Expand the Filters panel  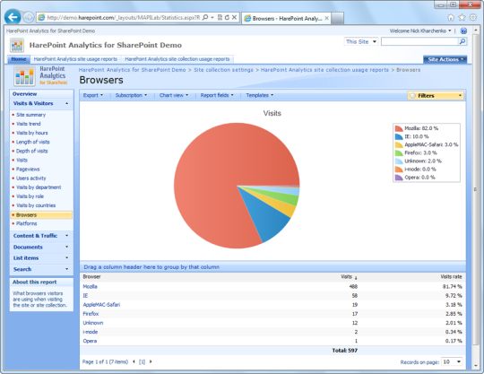point(436,96)
